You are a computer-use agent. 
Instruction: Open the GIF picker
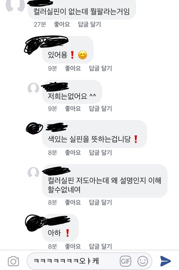(125, 261)
